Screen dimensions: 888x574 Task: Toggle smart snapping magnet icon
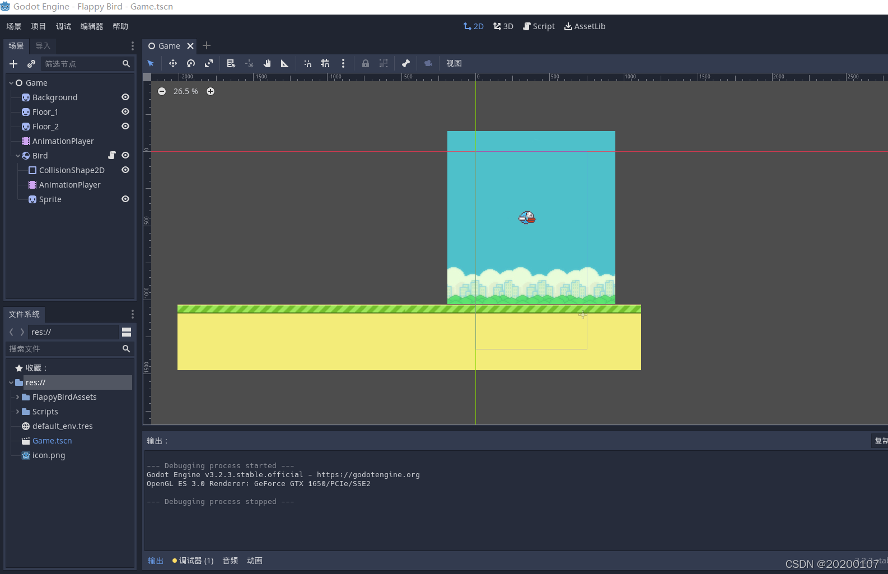point(307,63)
